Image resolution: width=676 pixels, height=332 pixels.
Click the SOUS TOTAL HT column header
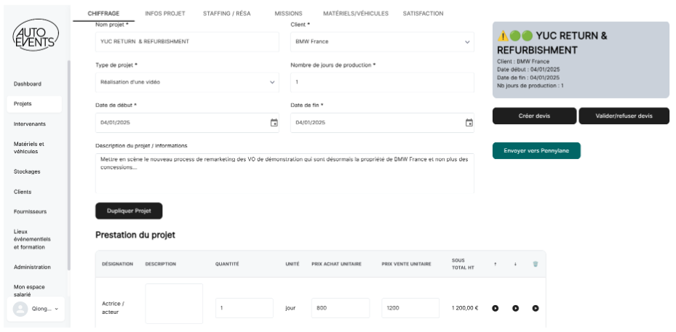point(463,264)
